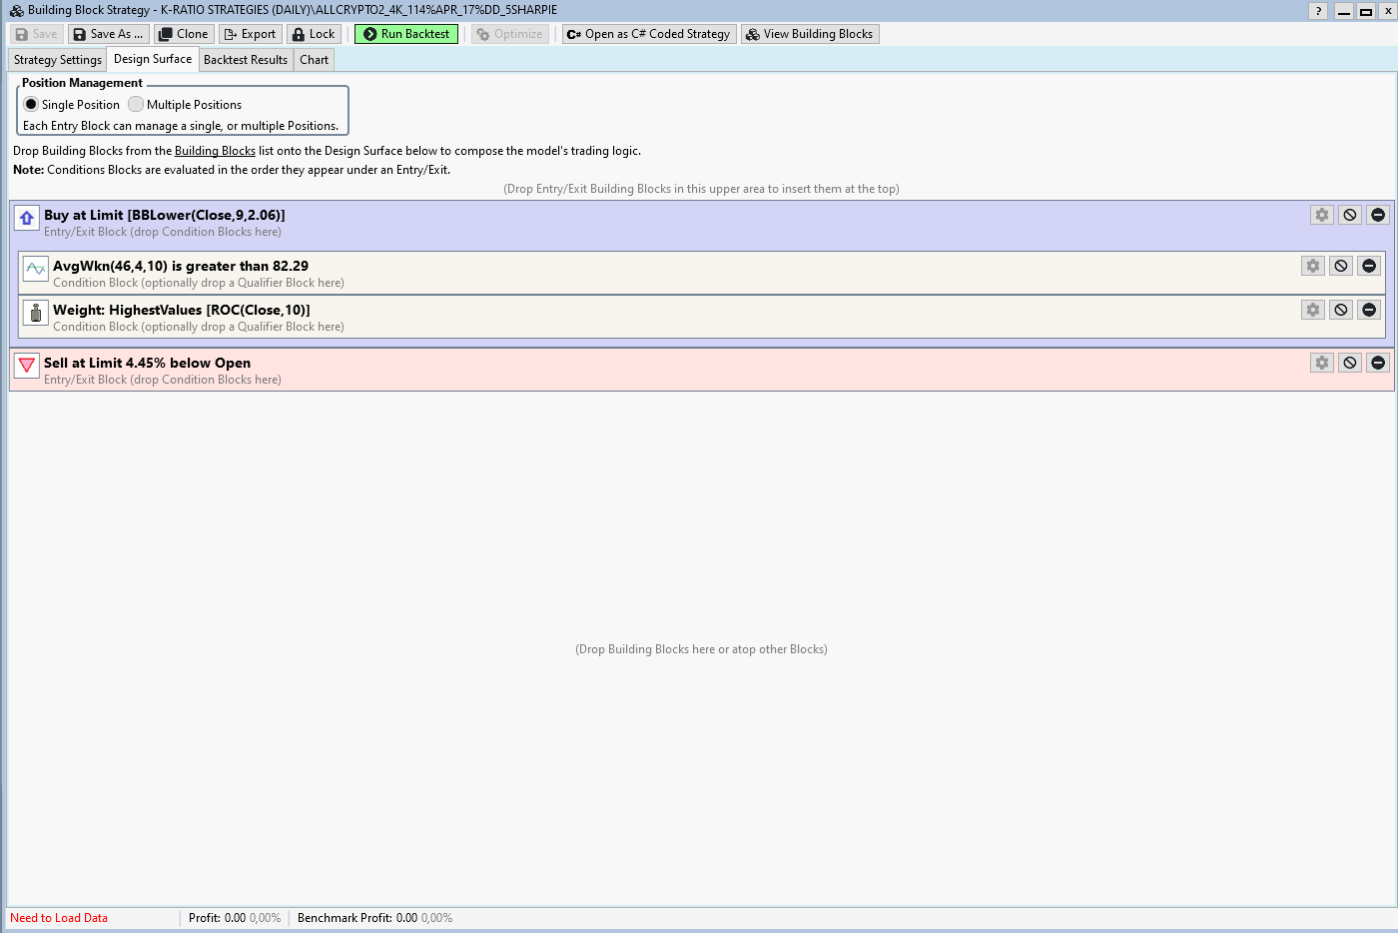Open settings gear for Sell at Limit block
The image size is (1398, 933).
(x=1321, y=363)
